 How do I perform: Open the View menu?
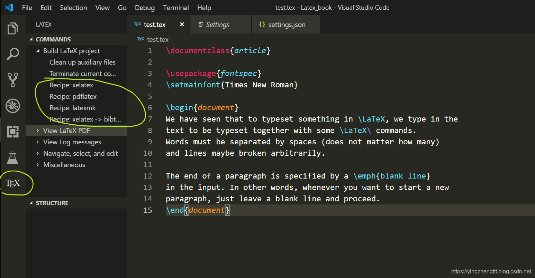pyautogui.click(x=102, y=8)
